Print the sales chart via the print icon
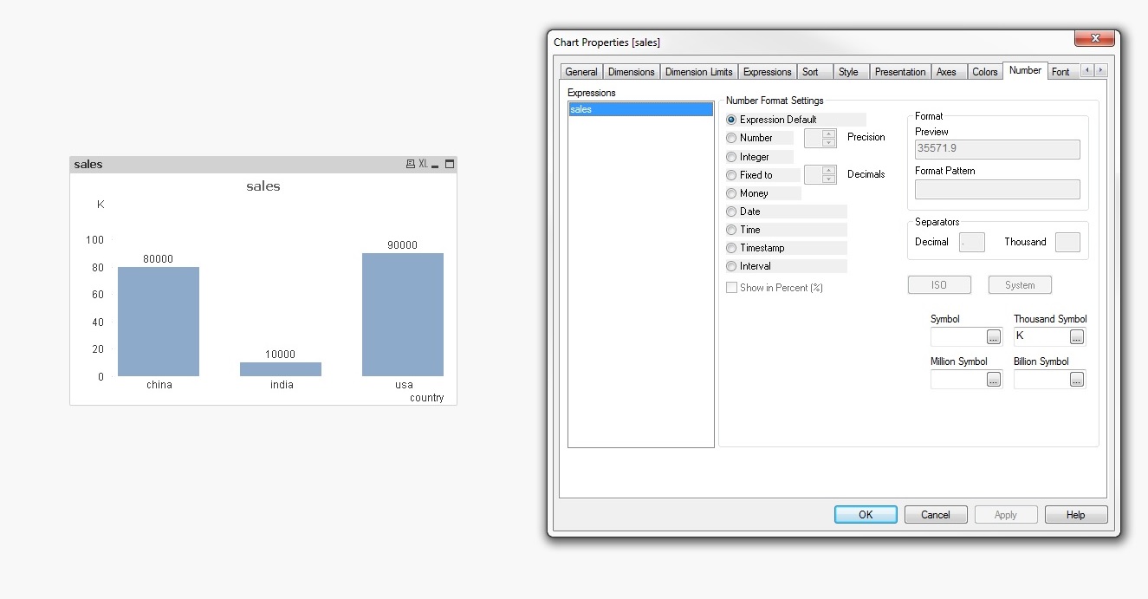This screenshot has width=1148, height=599. (x=411, y=164)
